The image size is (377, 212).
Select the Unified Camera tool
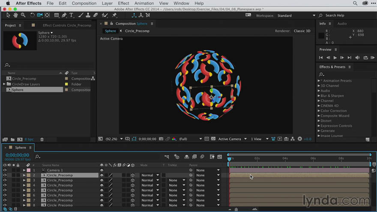tap(40, 15)
